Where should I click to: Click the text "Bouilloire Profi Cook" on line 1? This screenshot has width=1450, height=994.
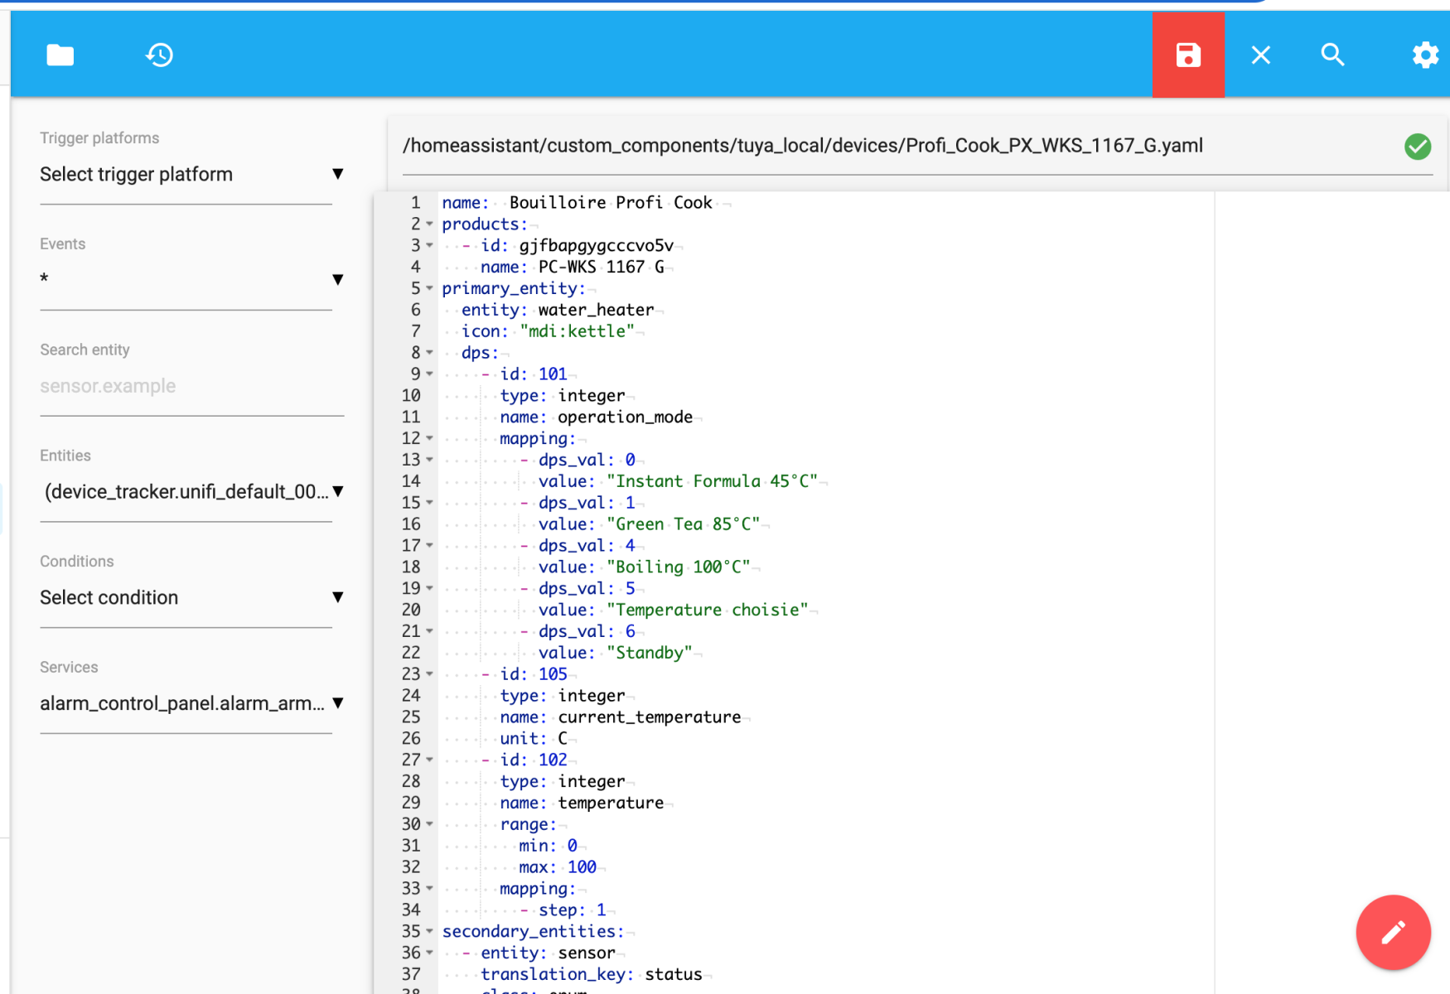(611, 203)
